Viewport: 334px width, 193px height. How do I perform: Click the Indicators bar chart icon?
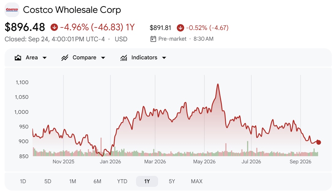point(123,58)
